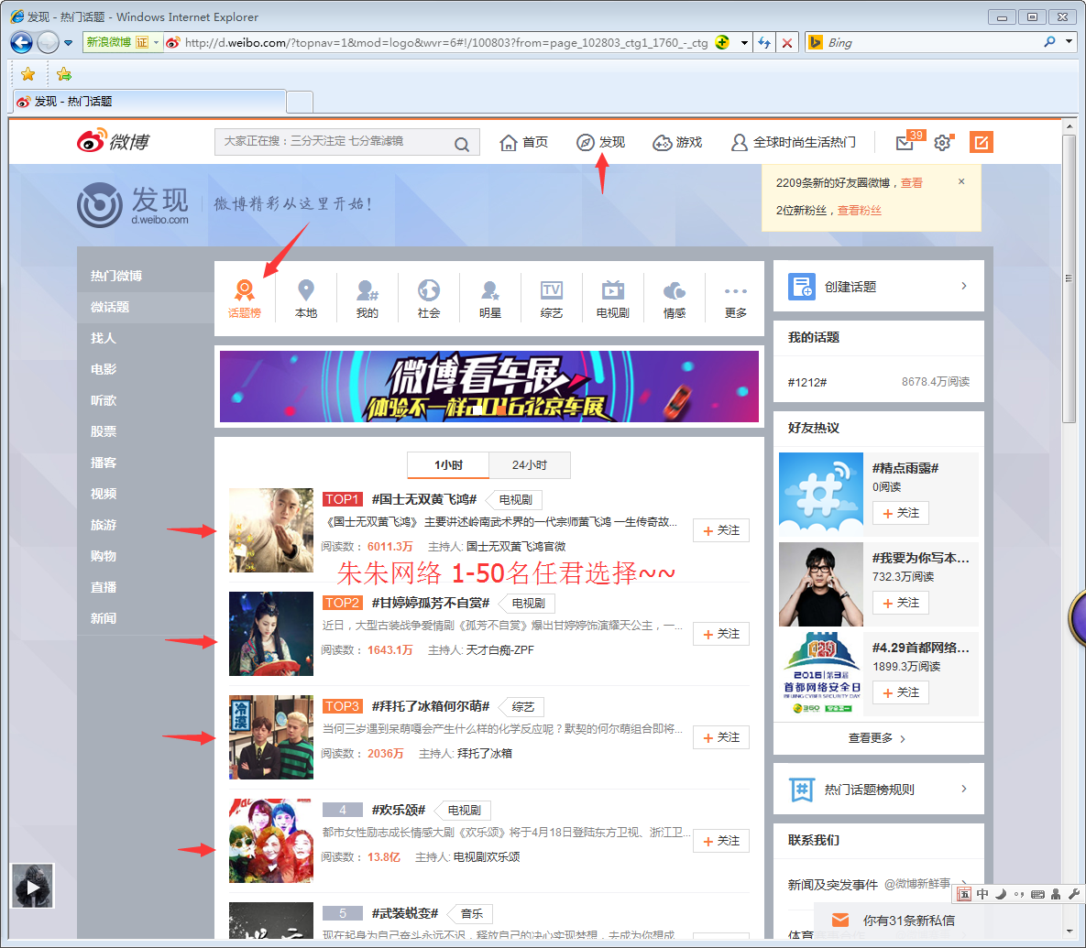The height and width of the screenshot is (948, 1086).
Task: Click the Bing search magnifier icon
Action: (1050, 42)
